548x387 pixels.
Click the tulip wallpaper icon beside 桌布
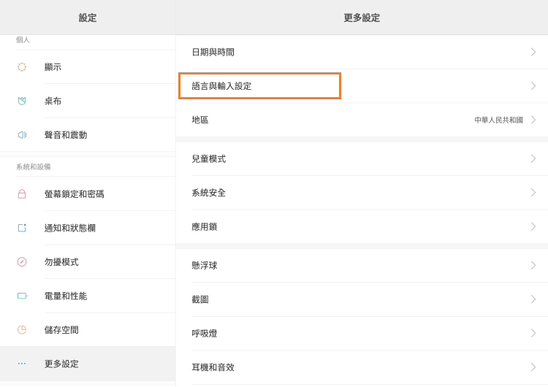(22, 101)
